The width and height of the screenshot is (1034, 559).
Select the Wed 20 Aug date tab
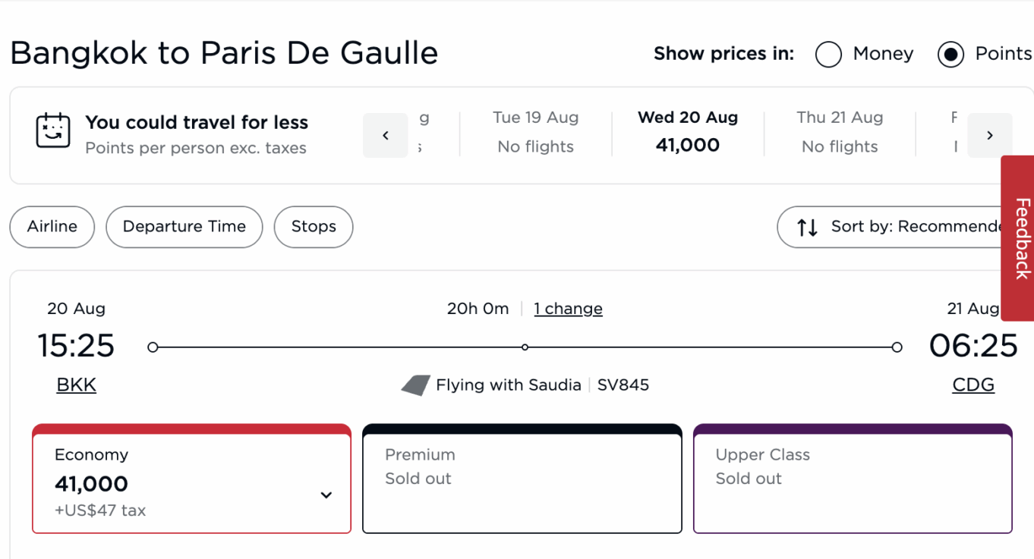point(688,132)
